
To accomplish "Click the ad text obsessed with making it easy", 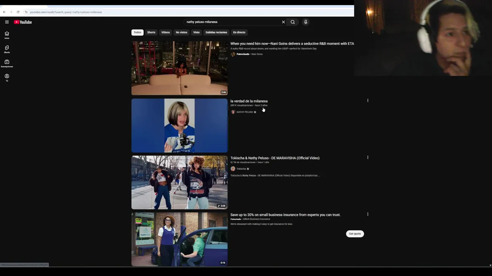I will tap(261, 224).
